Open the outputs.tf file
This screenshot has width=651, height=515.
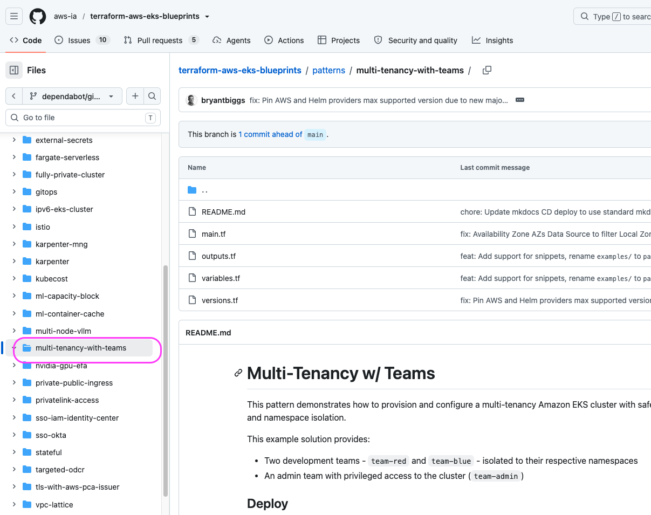point(218,256)
